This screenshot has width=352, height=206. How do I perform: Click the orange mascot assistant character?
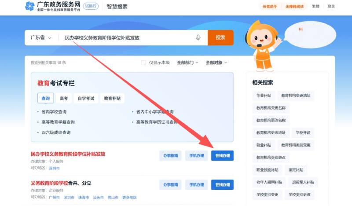tap(262, 46)
